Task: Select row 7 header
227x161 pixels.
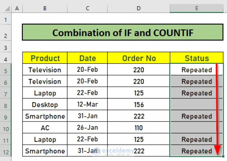Action: 6,93
